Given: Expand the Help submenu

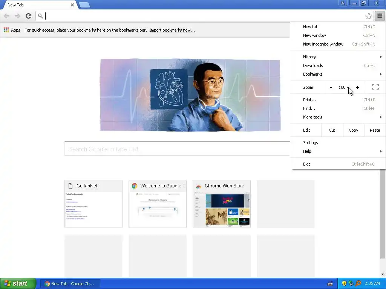Looking at the screenshot, I should 338,151.
